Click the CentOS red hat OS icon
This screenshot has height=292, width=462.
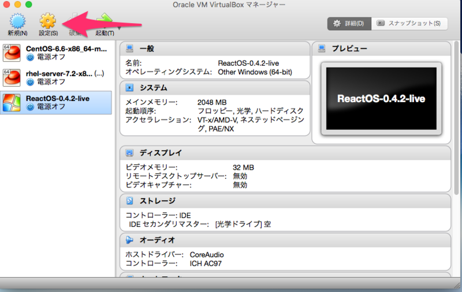tap(12, 53)
